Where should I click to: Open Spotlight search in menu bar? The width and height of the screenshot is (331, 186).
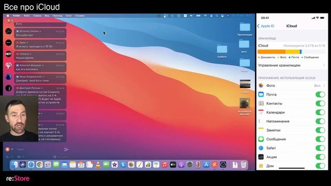click(x=217, y=16)
